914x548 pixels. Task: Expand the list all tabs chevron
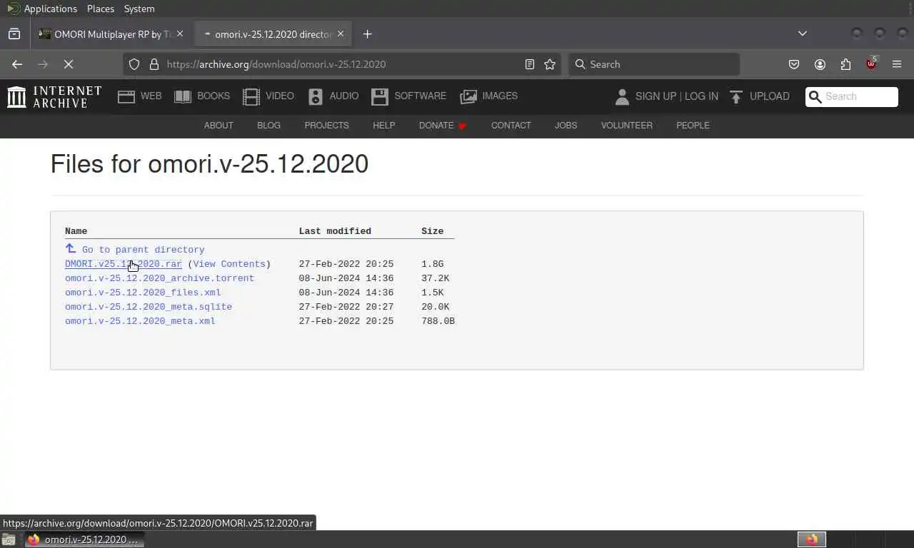(x=803, y=34)
